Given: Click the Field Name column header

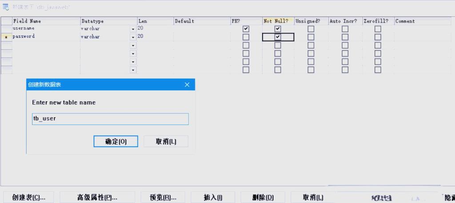Looking at the screenshot, I should tap(46, 21).
